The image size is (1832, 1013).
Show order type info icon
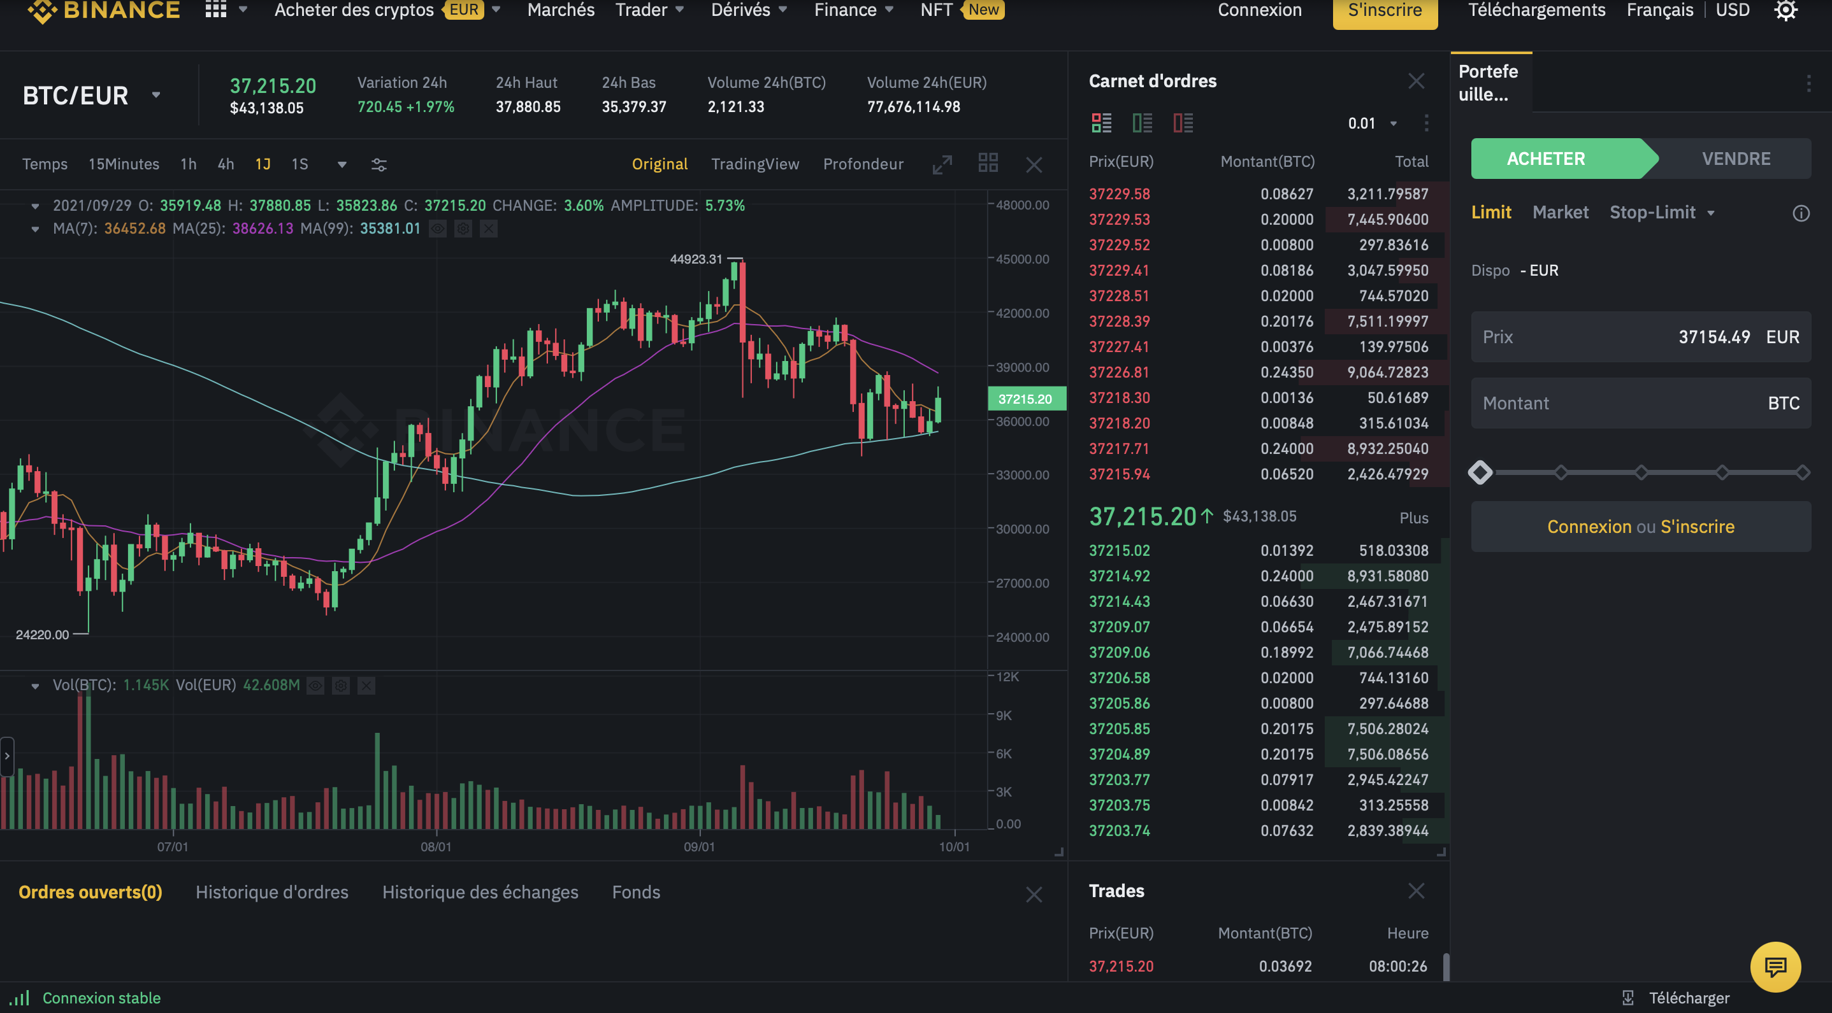[x=1801, y=213]
